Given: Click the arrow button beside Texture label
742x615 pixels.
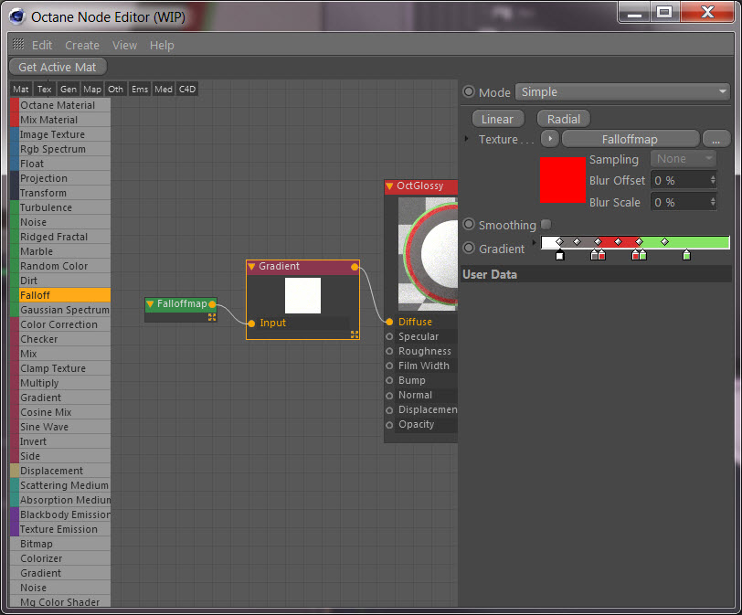Looking at the screenshot, I should pos(550,139).
